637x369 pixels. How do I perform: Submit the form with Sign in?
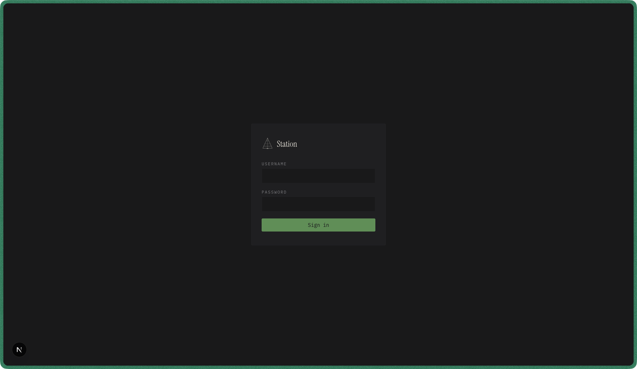point(318,225)
